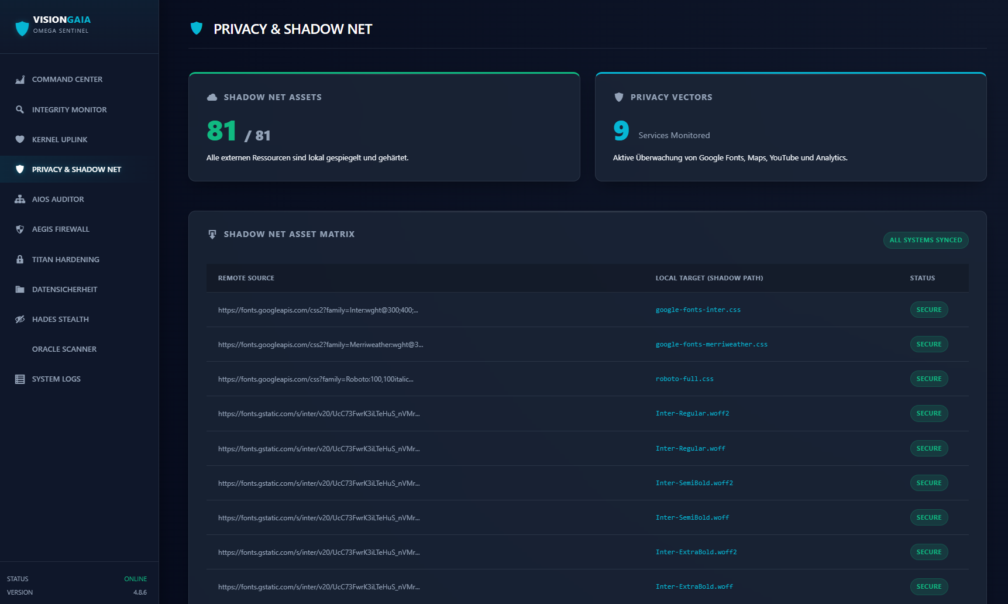This screenshot has width=1008, height=604.
Task: Click the Inter-SemiBold.woff2 shadow path
Action: pos(694,483)
